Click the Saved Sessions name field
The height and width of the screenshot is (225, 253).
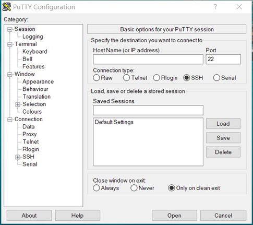coord(148,110)
